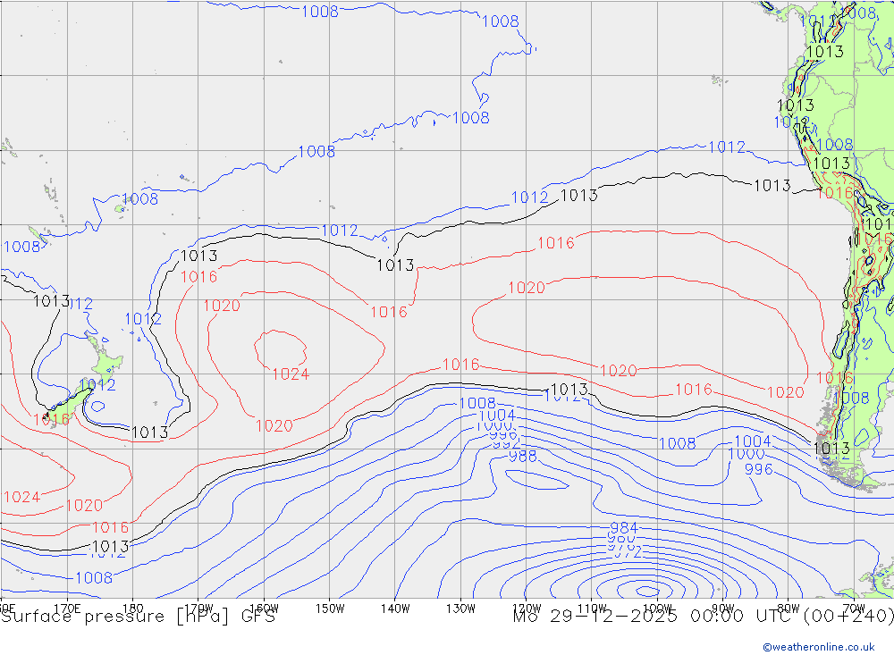
Task: Click the 160W longitude label
Action: point(264,609)
